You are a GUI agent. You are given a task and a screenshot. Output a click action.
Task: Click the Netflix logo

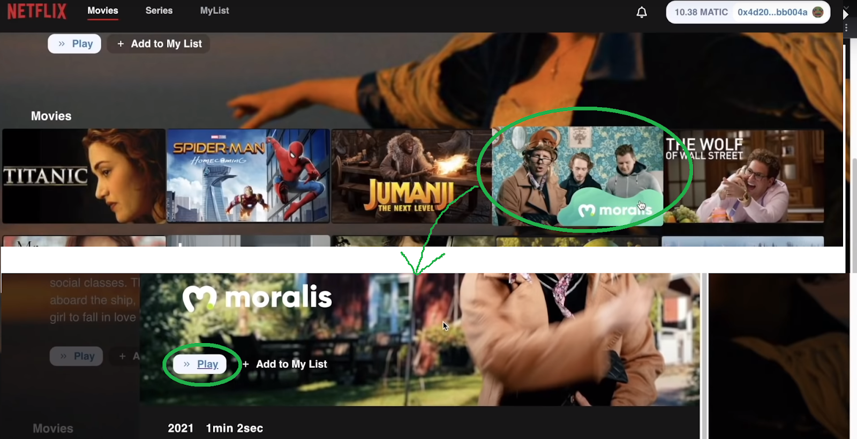coord(37,11)
